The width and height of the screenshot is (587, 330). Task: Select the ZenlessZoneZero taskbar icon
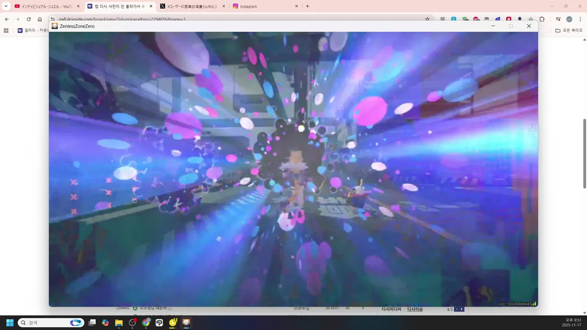click(x=186, y=323)
